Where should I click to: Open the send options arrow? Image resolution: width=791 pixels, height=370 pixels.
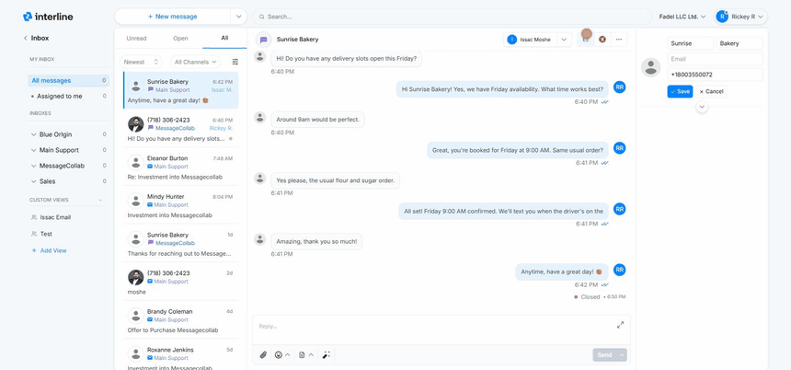(622, 355)
